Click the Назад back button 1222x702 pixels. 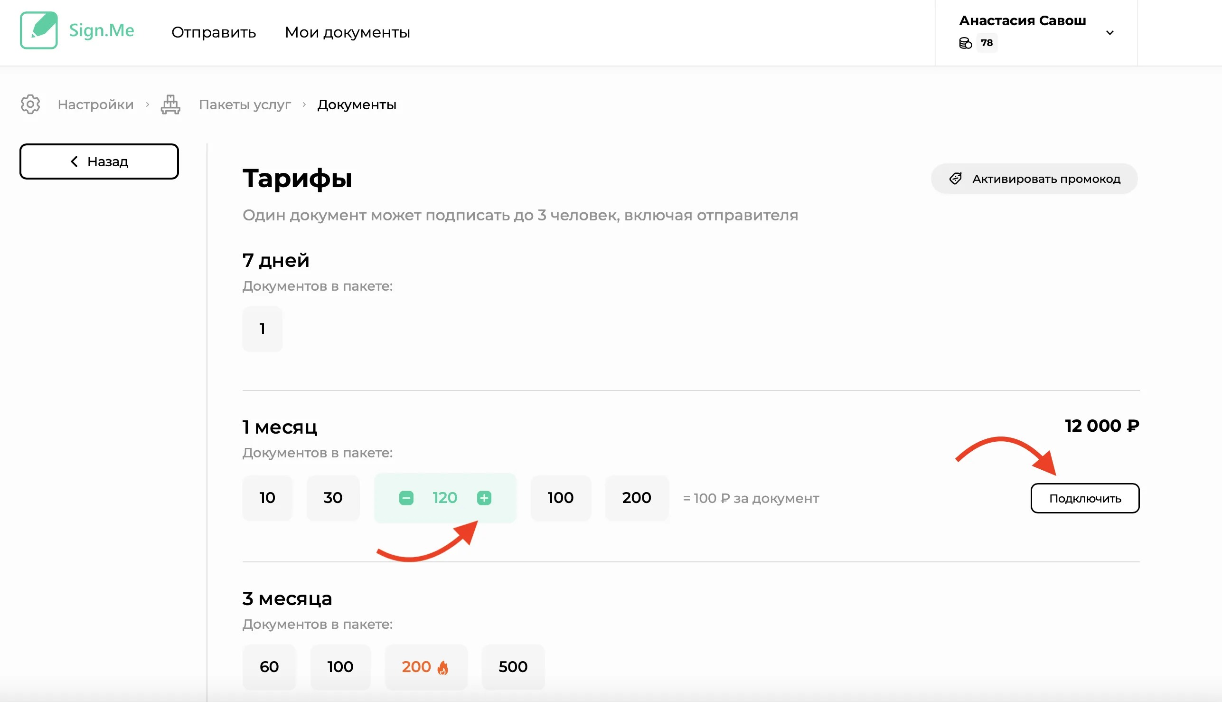click(99, 161)
